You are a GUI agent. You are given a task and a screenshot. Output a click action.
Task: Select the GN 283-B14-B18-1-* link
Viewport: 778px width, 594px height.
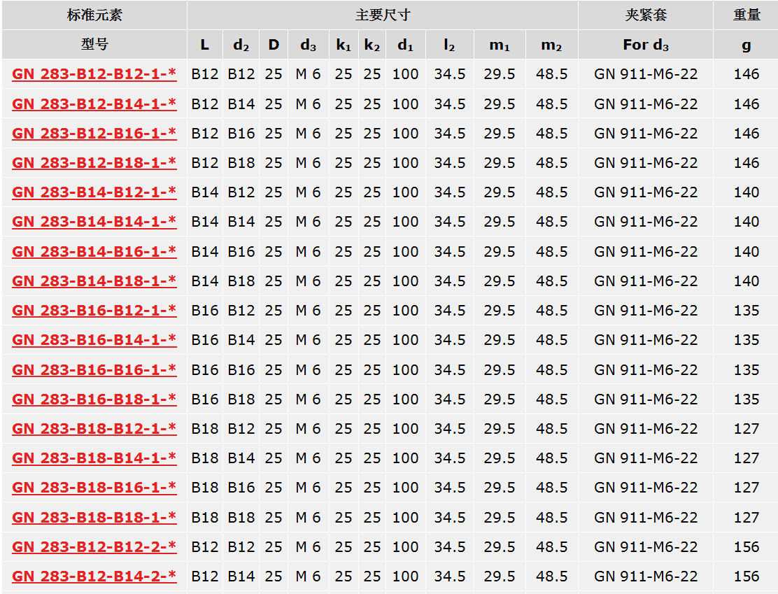(94, 281)
